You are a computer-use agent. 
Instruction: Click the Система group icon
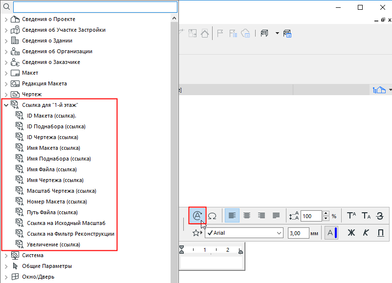click(15, 255)
